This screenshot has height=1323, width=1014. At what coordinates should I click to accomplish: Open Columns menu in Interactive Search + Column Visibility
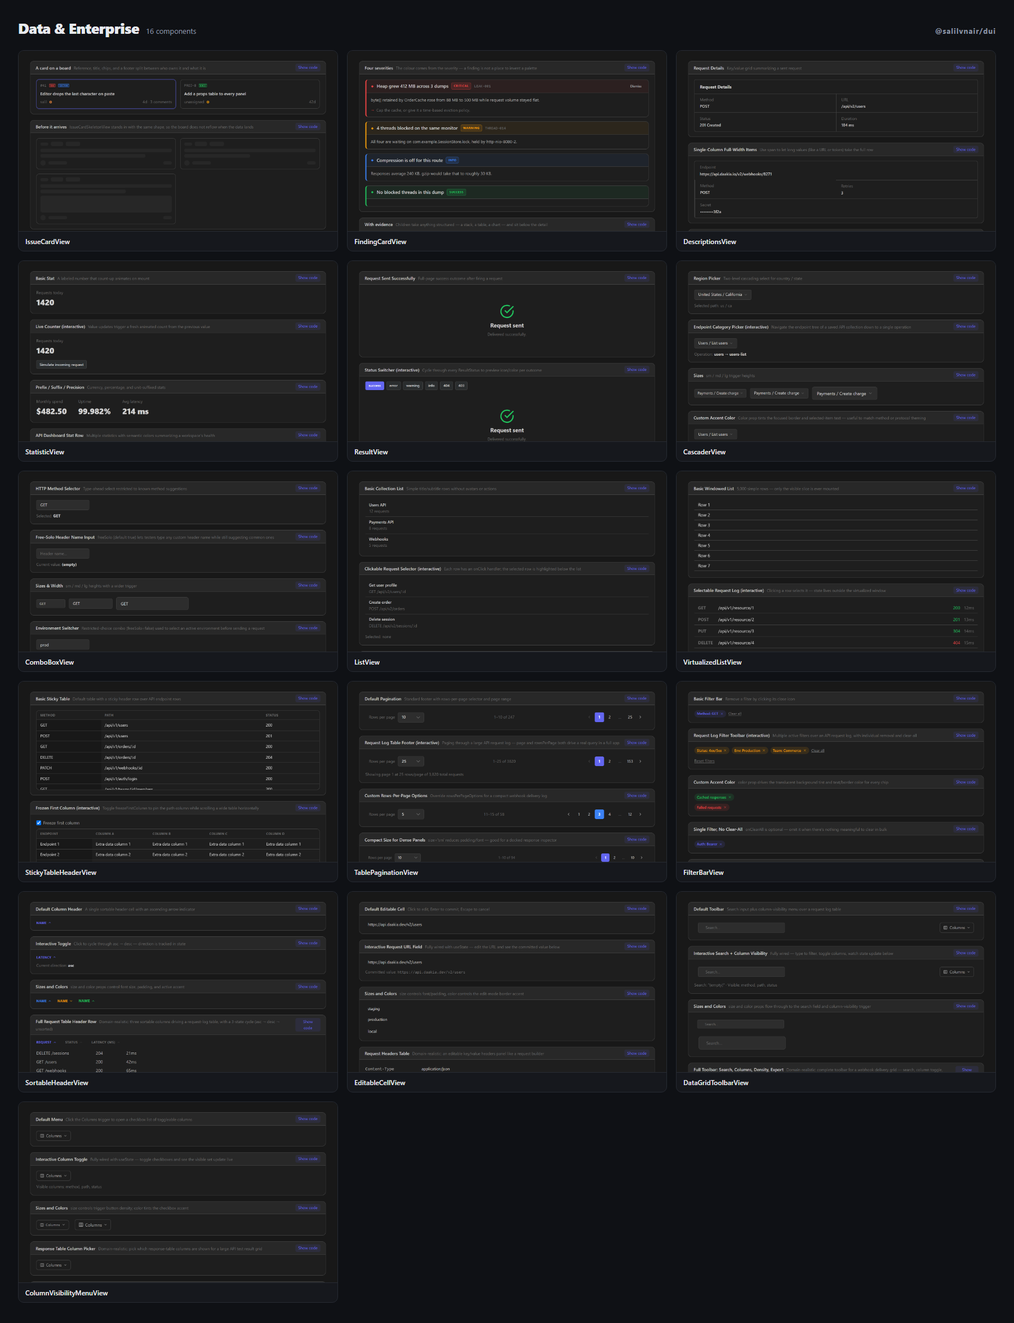957,972
